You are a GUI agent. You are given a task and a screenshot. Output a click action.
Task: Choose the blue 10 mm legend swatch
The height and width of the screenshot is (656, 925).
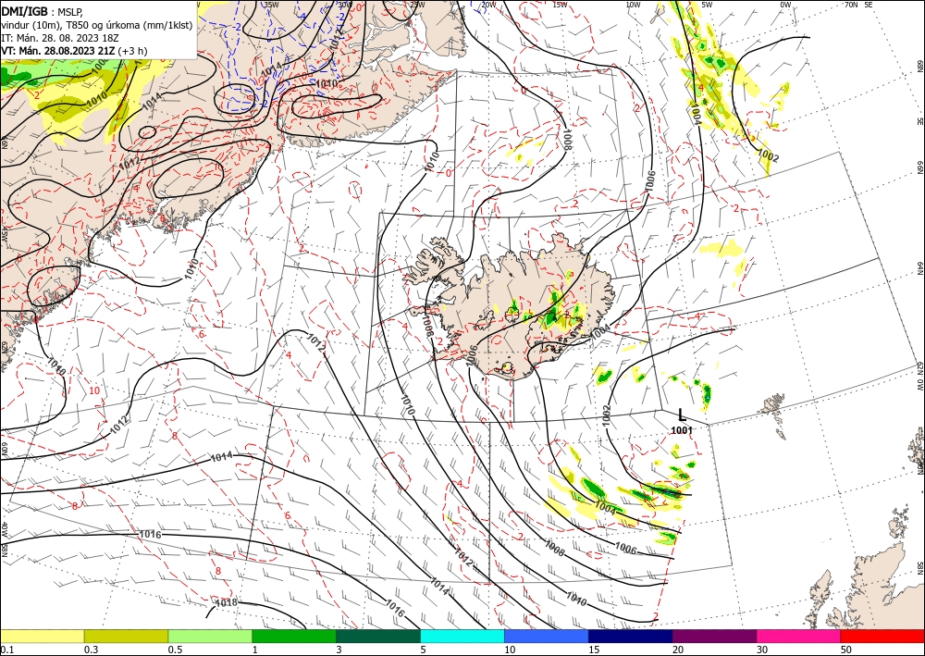pyautogui.click(x=547, y=636)
